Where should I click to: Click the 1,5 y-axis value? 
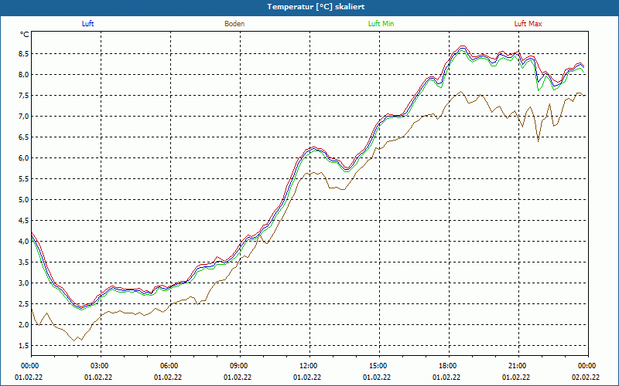pos(23,346)
